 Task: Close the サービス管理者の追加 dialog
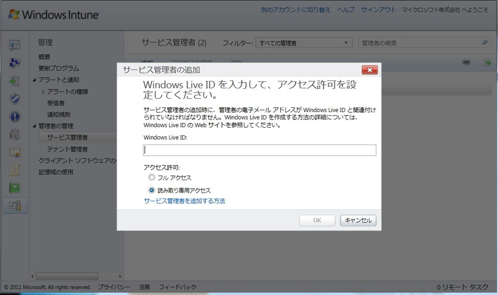click(x=370, y=70)
